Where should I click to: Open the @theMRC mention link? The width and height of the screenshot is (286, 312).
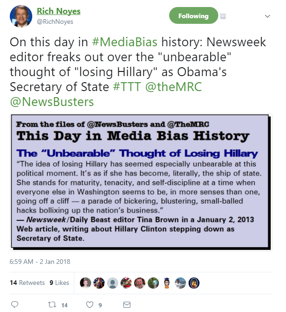click(173, 87)
